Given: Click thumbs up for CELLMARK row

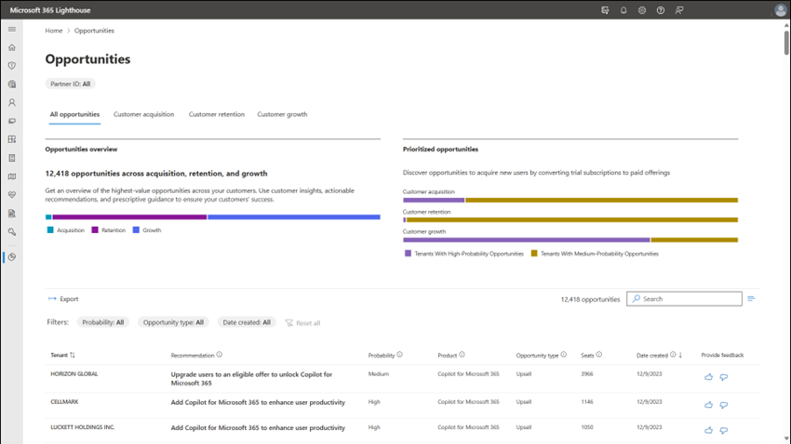Looking at the screenshot, I should (708, 405).
